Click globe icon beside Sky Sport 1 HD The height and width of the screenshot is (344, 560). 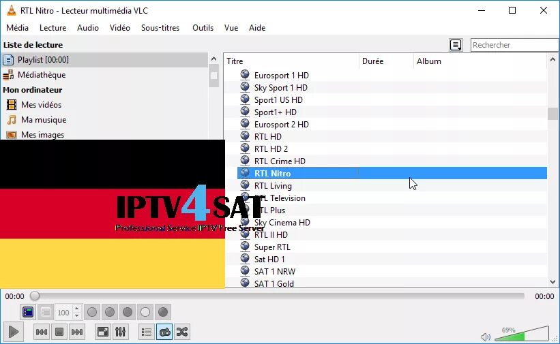(245, 87)
